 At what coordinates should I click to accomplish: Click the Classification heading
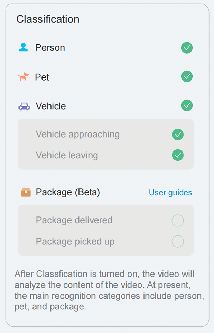[x=48, y=19]
